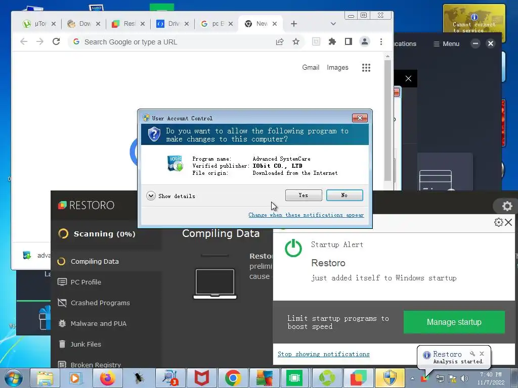Click the Manage startup button
This screenshot has height=388, width=518.
coord(454,322)
